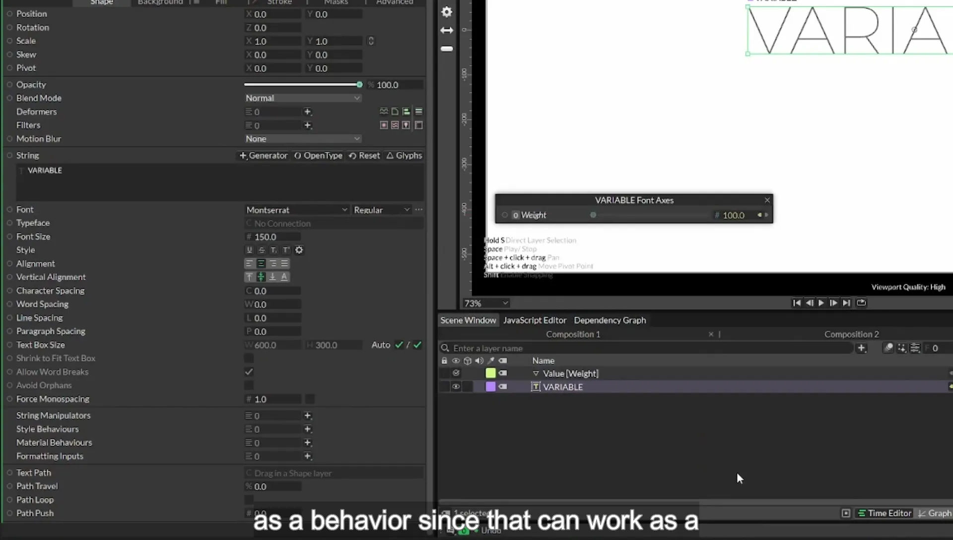Collapse the Value [Weight] layer
This screenshot has height=540, width=953.
(x=536, y=374)
